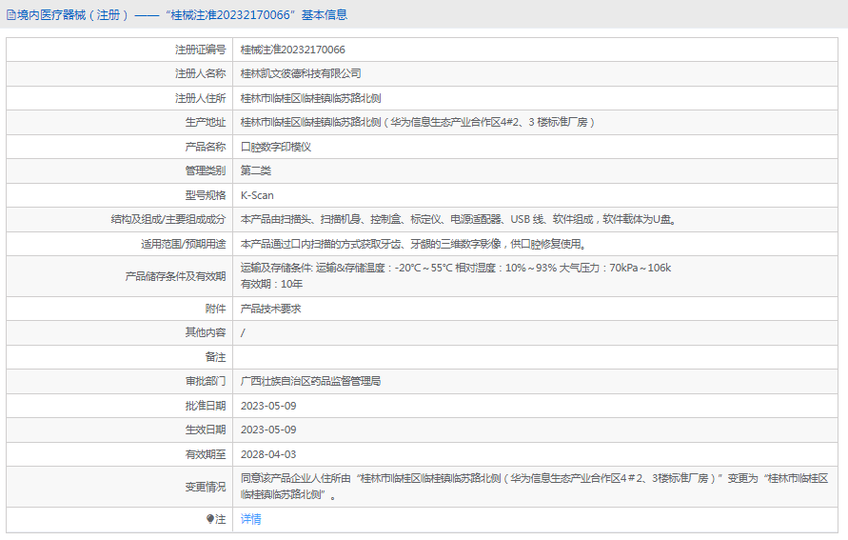Select validity text 有效期：10年
The height and width of the screenshot is (540, 848).
(271, 284)
